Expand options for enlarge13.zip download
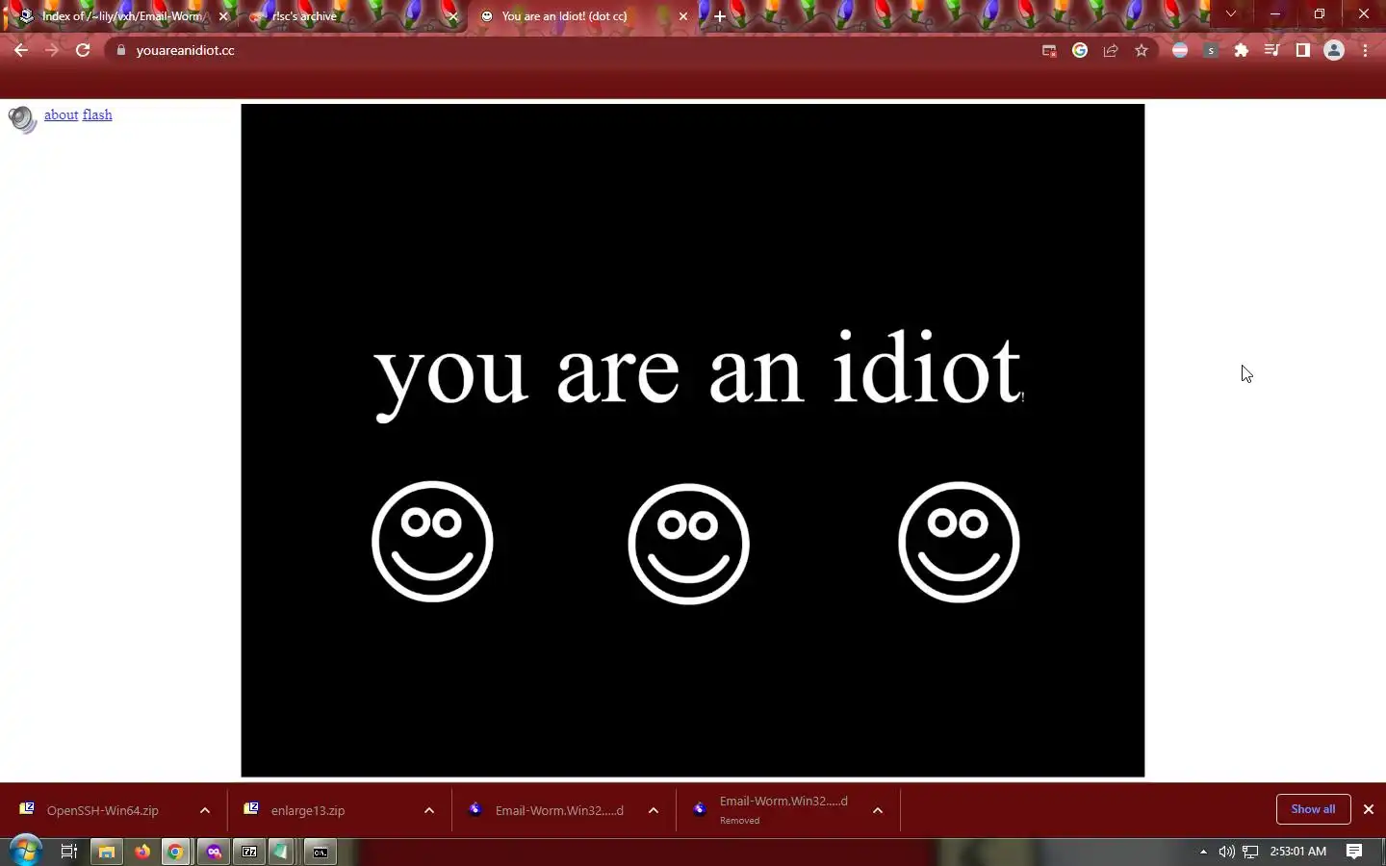 point(429,810)
